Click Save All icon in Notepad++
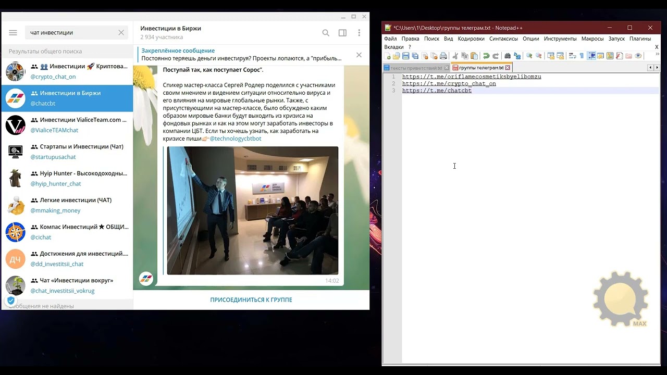The image size is (667, 375). (x=415, y=56)
